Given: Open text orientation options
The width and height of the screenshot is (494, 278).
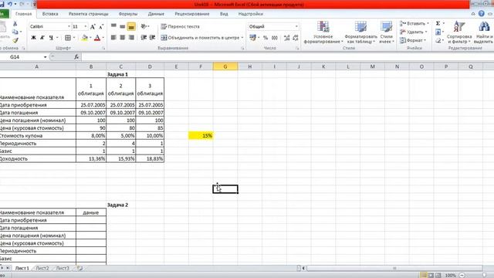Looking at the screenshot, I should [145, 26].
